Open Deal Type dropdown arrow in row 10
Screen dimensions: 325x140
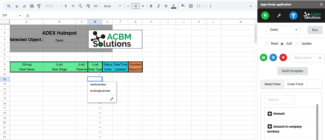click(x=100, y=74)
